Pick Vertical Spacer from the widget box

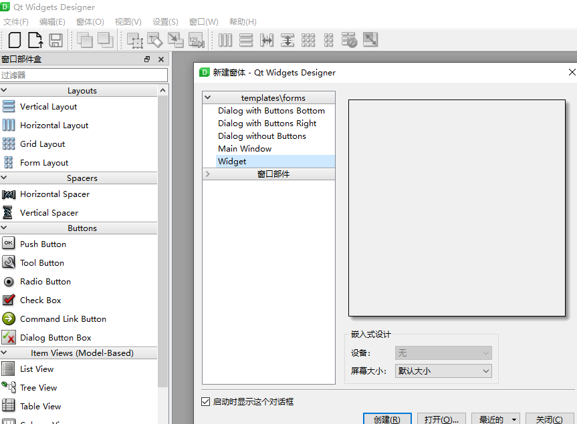[x=79, y=213]
